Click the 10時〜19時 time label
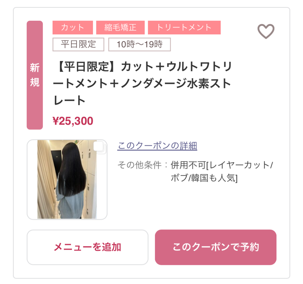This screenshot has height=284, width=303. [x=140, y=44]
